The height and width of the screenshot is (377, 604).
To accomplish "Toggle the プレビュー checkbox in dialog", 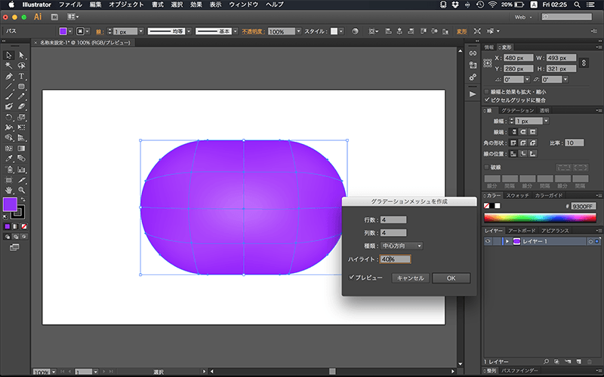I will point(353,277).
